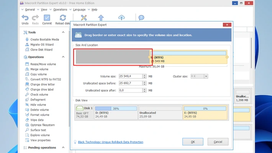This screenshot has height=153, width=272.
Task: Select Format volume operation
Action: 37,115
